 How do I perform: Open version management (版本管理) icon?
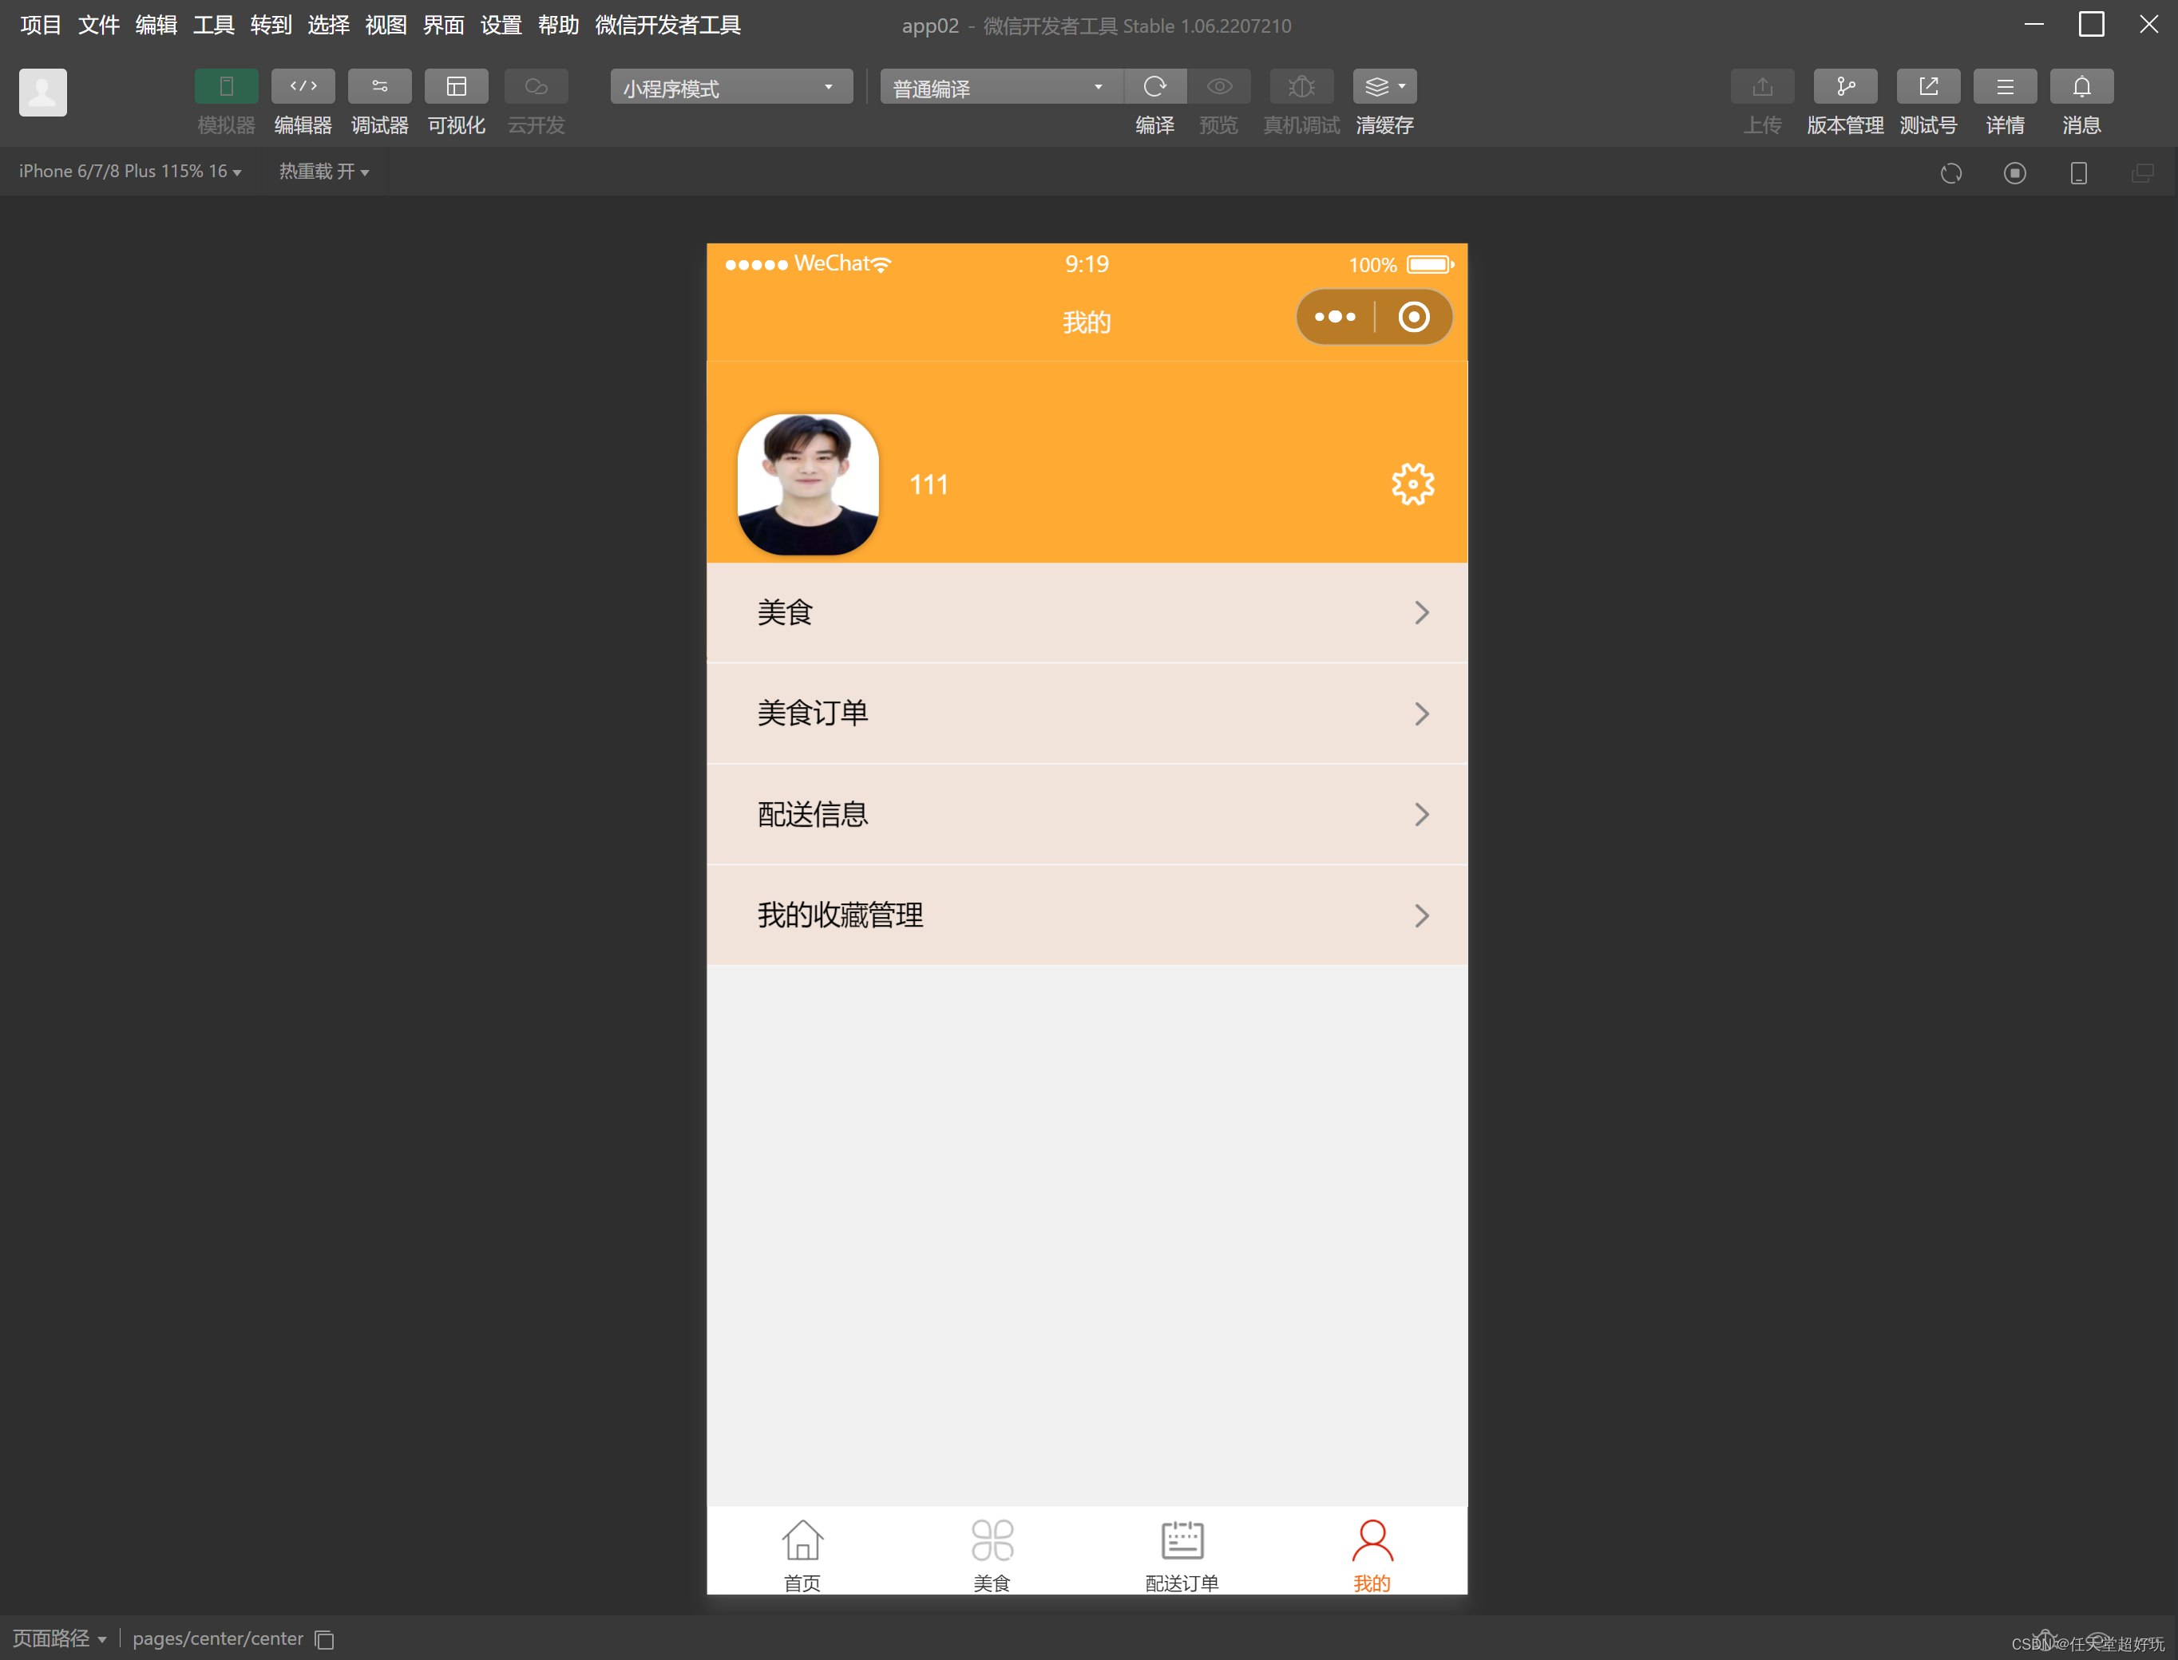pyautogui.click(x=1845, y=87)
